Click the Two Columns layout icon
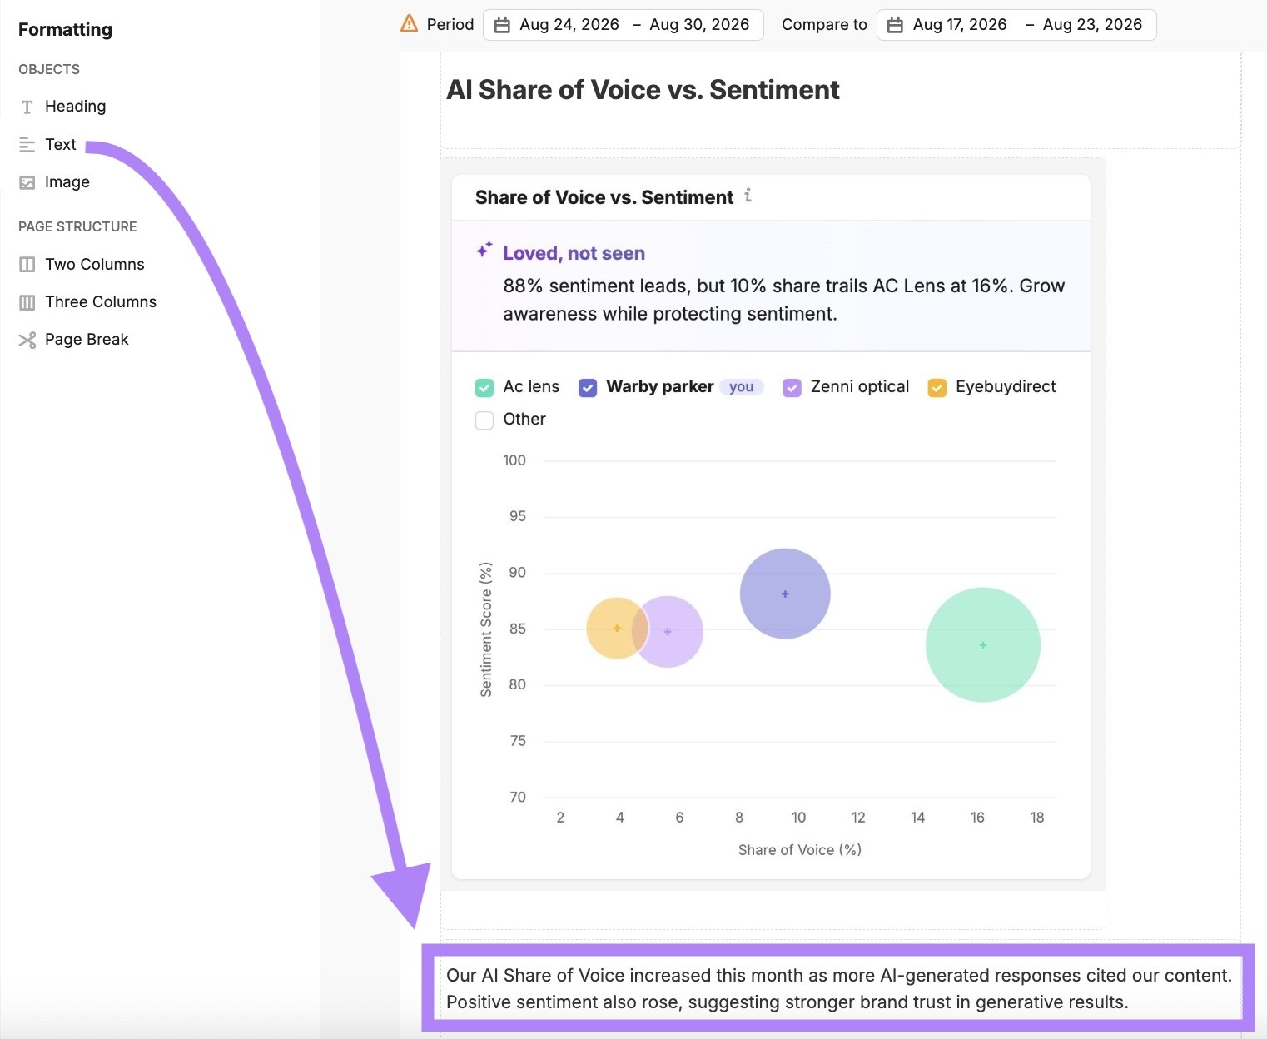Screen dimensions: 1267x1039 [x=27, y=265]
